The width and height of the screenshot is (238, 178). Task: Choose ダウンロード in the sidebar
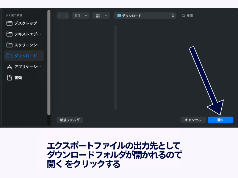click(26, 56)
